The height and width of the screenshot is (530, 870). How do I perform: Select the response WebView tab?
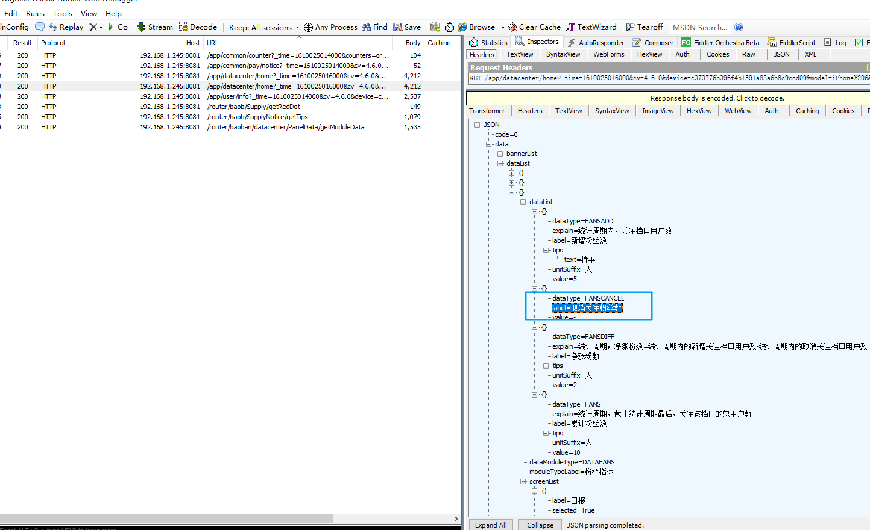[738, 111]
